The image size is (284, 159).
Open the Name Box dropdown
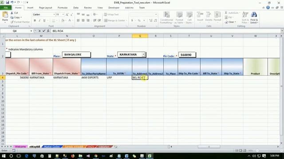[31, 31]
